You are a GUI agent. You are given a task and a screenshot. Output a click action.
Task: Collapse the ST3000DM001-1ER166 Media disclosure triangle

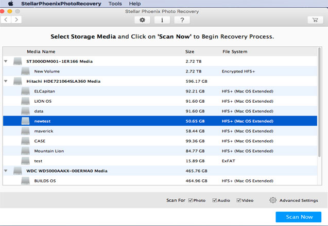pyautogui.click(x=6, y=61)
